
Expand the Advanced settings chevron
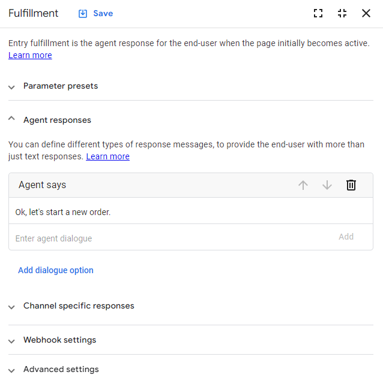(11, 370)
